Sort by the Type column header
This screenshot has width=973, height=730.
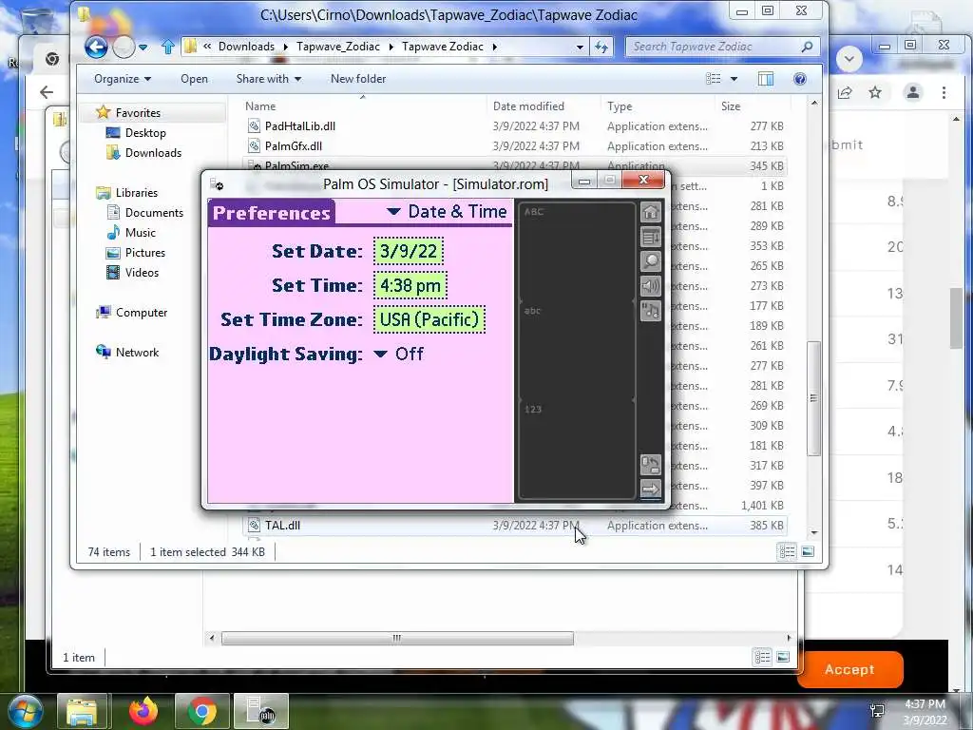tap(658, 106)
